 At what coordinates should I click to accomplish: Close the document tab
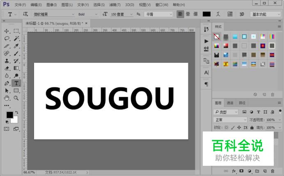click(x=87, y=23)
